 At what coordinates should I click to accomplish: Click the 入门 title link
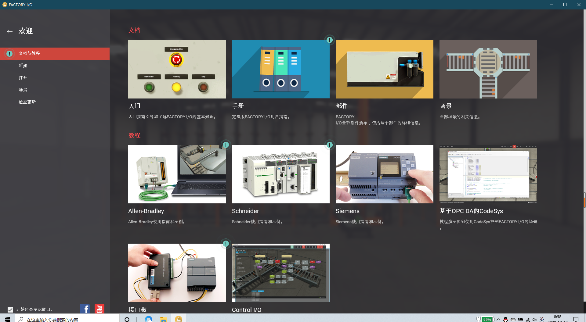(x=134, y=106)
